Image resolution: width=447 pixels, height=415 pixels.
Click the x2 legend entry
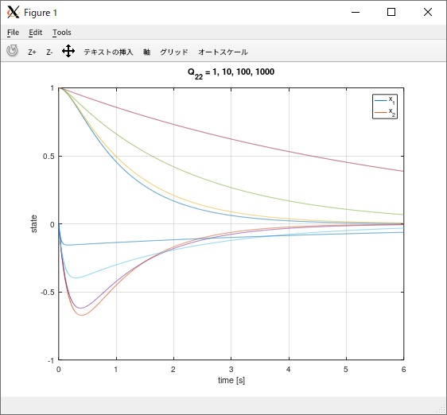[385, 112]
